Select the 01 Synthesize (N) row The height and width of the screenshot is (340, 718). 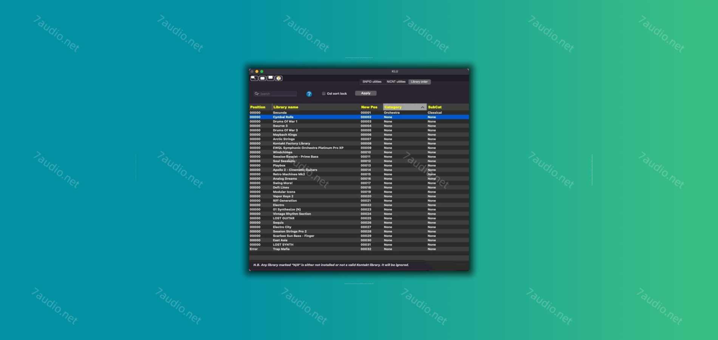pyautogui.click(x=359, y=210)
